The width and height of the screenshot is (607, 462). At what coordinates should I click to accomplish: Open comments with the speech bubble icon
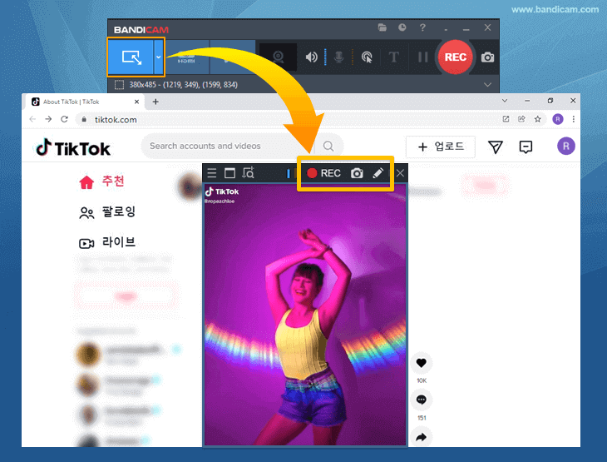[x=422, y=400]
